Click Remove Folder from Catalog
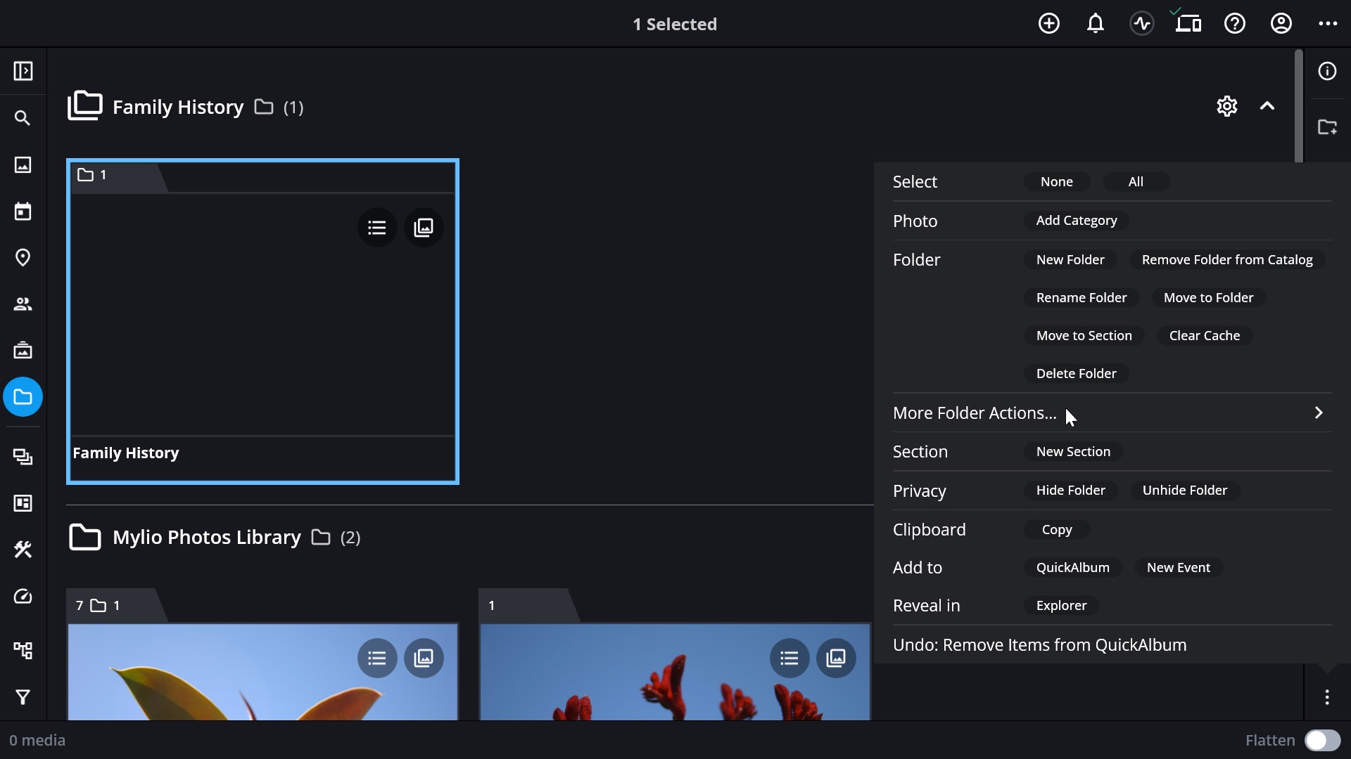Viewport: 1351px width, 759px height. [1227, 259]
